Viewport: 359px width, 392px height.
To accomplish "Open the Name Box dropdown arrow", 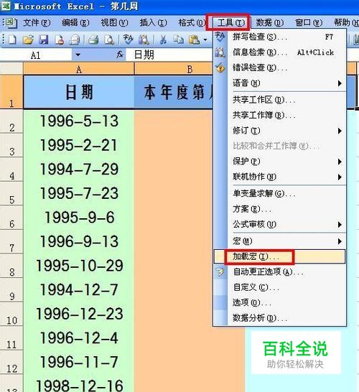I will (78, 55).
